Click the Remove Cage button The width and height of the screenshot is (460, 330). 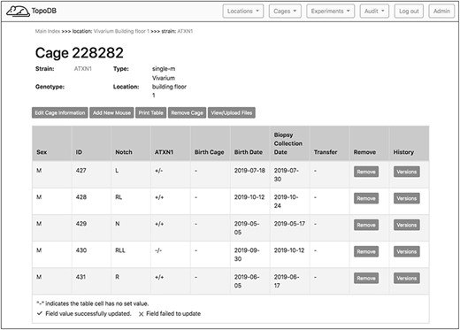[x=187, y=112]
